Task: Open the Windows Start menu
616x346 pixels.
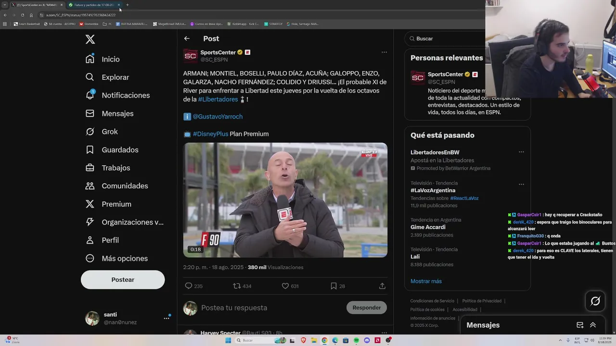Action: (x=228, y=340)
